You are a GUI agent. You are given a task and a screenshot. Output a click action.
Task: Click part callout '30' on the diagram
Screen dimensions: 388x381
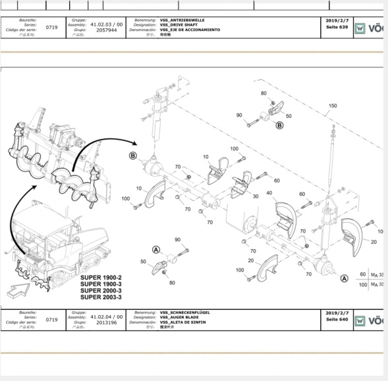256,196
